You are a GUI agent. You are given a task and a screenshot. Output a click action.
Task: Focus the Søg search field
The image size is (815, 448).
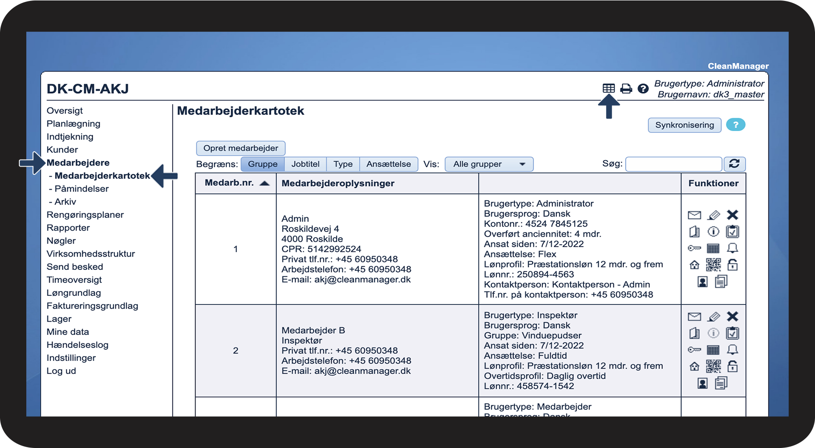pyautogui.click(x=673, y=164)
